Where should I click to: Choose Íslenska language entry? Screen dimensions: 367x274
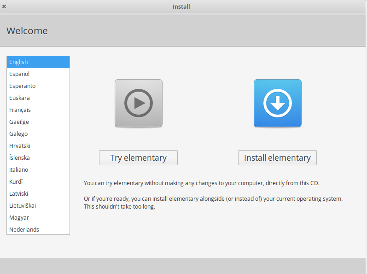click(x=38, y=157)
